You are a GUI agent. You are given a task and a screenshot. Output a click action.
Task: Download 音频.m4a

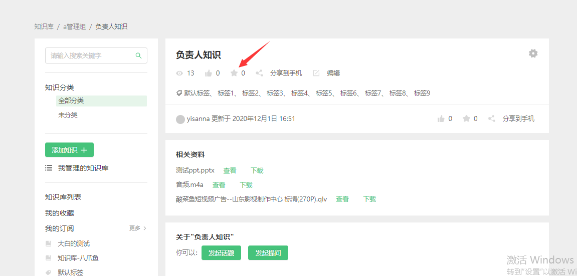pyautogui.click(x=246, y=185)
